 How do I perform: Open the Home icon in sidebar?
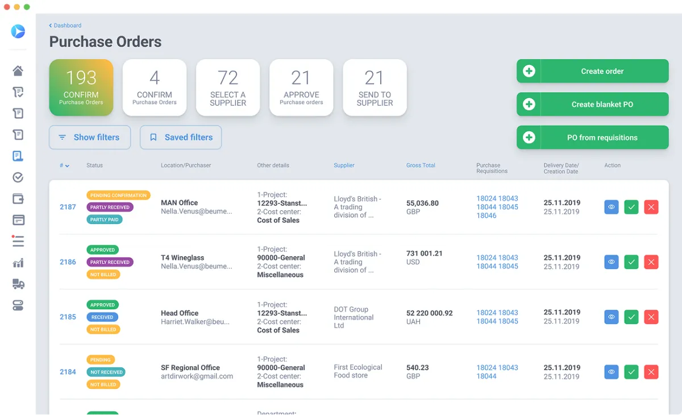tap(18, 71)
